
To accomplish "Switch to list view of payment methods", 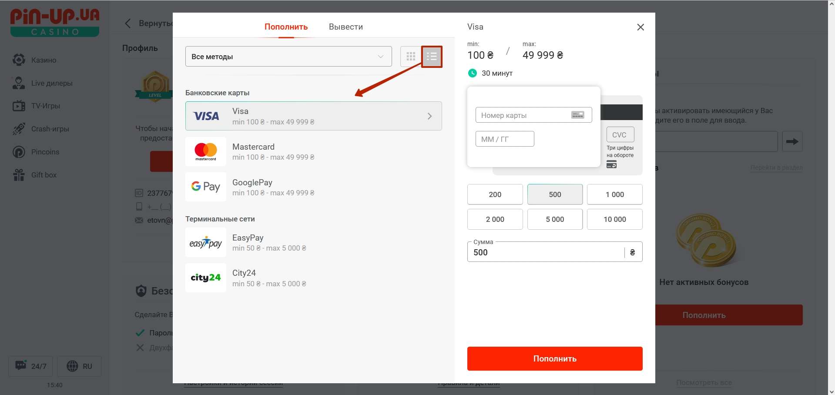I will coord(432,57).
